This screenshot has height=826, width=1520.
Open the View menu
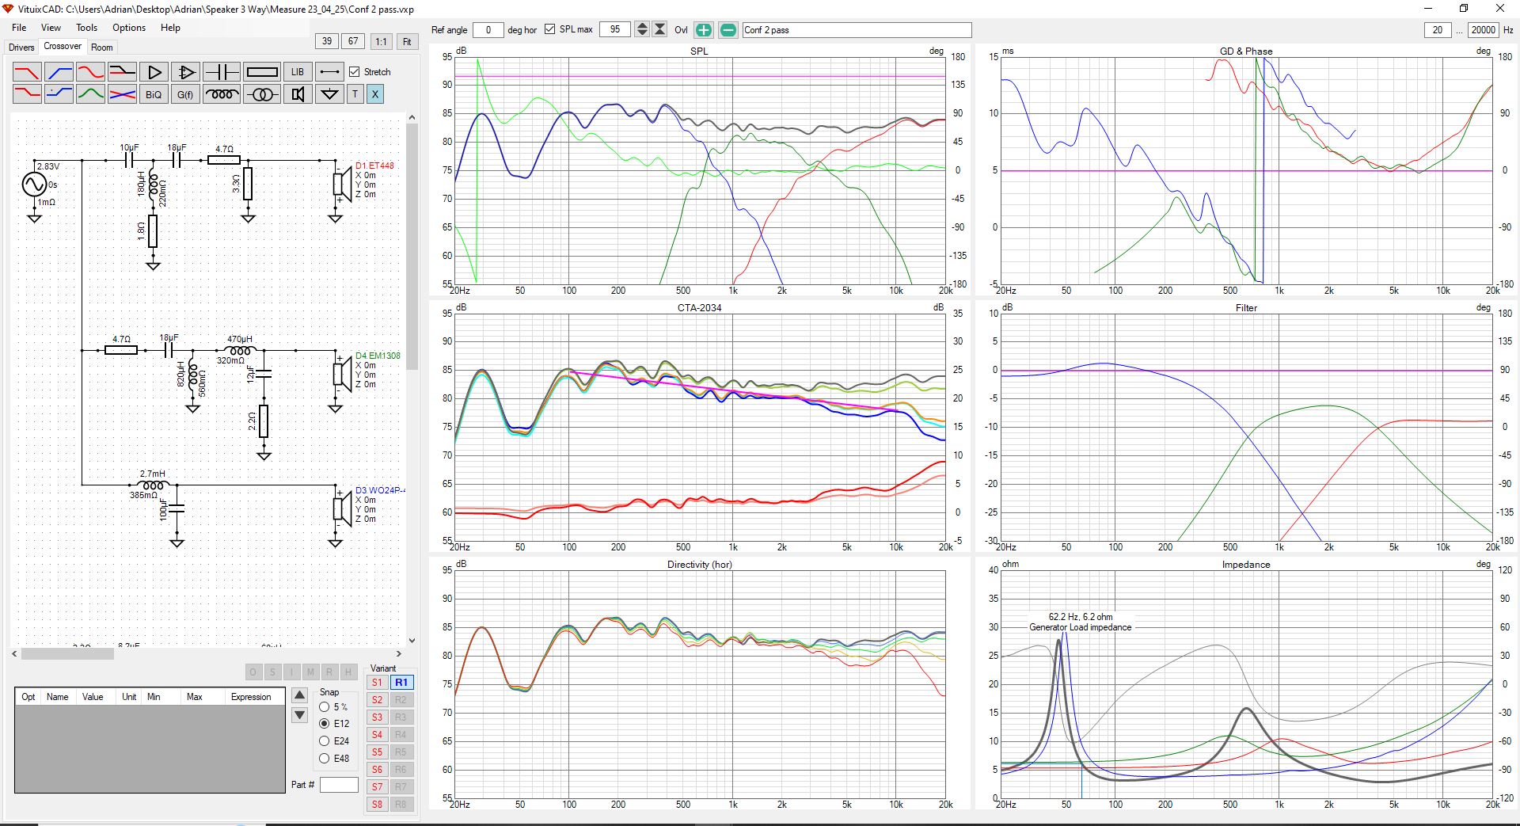click(x=51, y=28)
